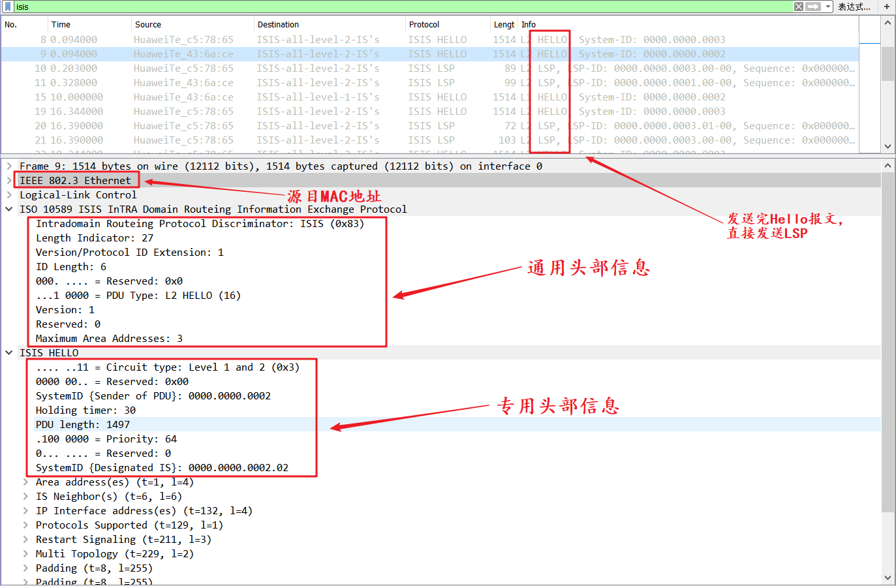This screenshot has width=896, height=586.
Task: Select packet 11 at time 0.328000
Action: pos(429,83)
